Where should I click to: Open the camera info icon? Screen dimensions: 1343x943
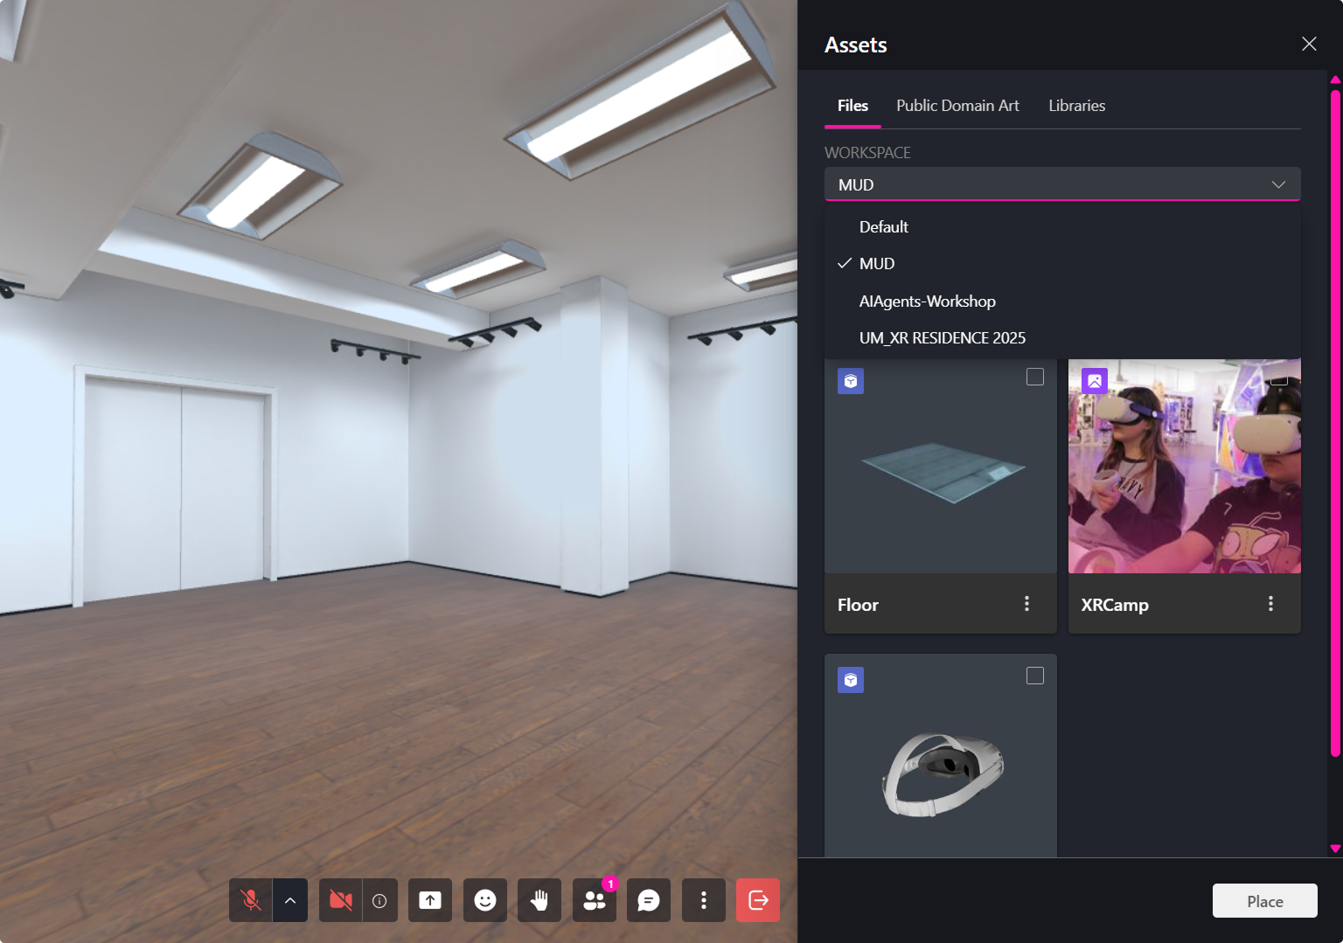pos(379,900)
